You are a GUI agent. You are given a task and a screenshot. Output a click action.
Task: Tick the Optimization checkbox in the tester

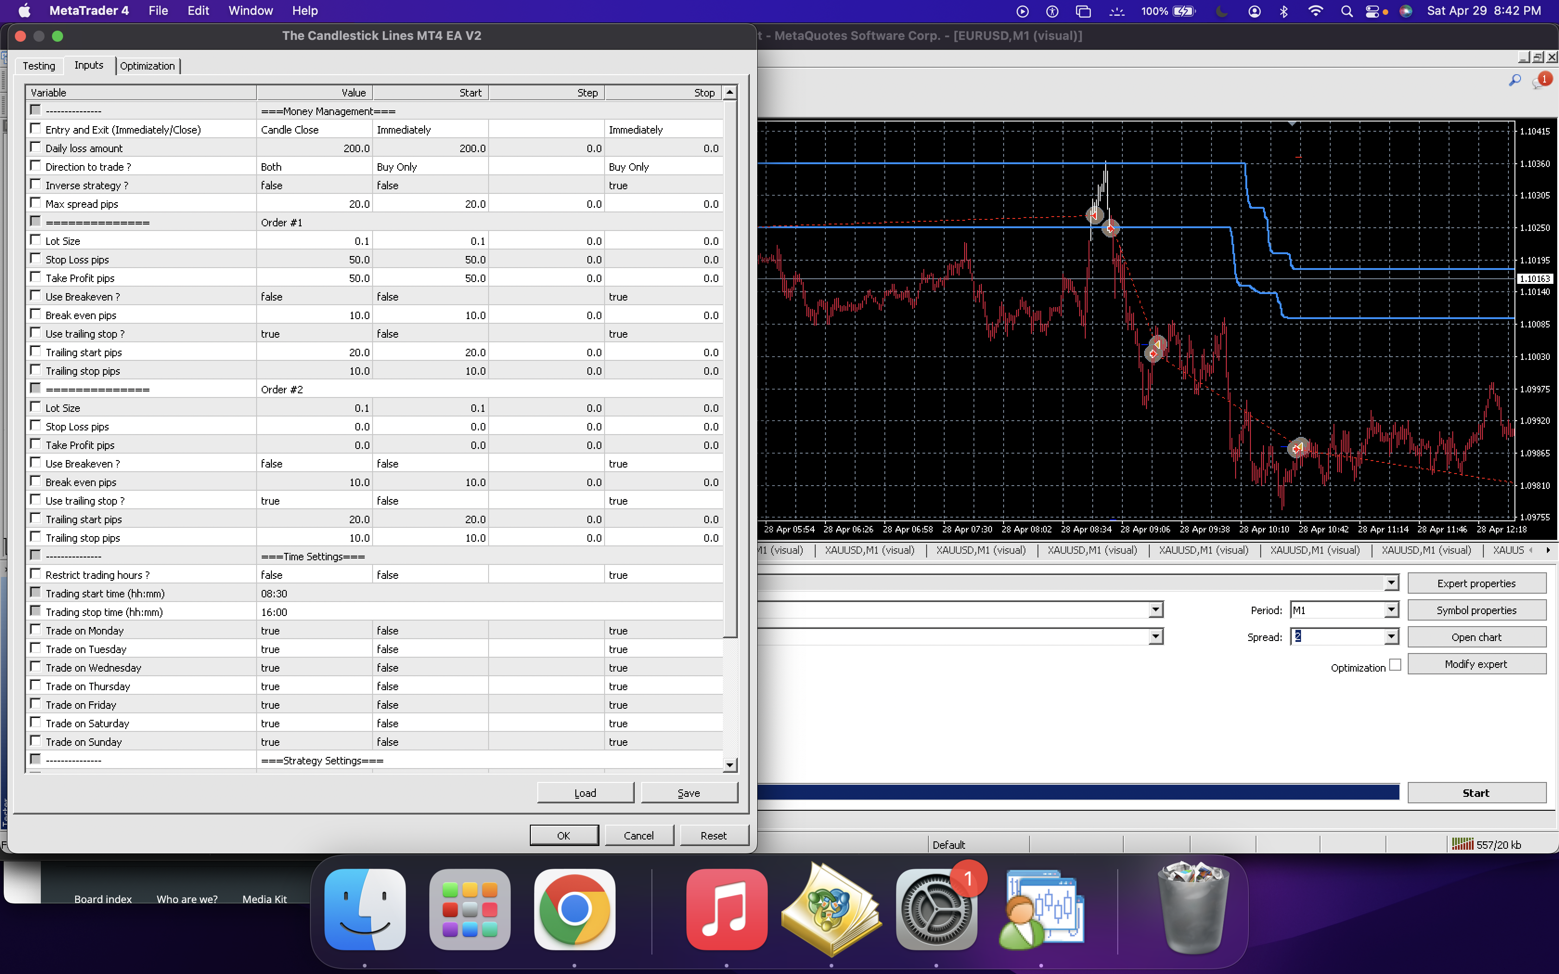tap(1395, 665)
